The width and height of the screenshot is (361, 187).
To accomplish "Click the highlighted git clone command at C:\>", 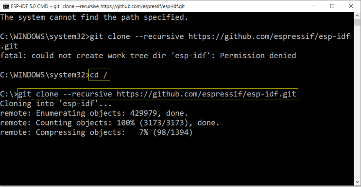I will click(158, 94).
